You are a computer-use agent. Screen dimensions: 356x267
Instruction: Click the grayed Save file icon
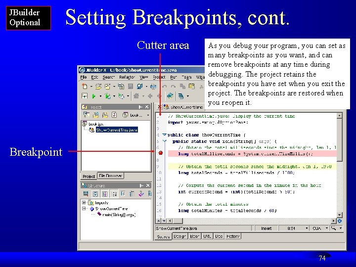(x=131, y=86)
